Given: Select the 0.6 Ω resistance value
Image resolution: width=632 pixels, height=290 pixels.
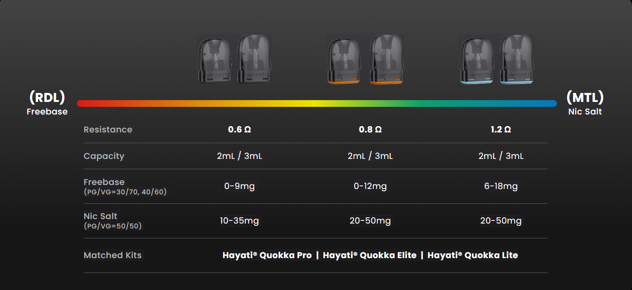Looking at the screenshot, I should click(x=239, y=130).
